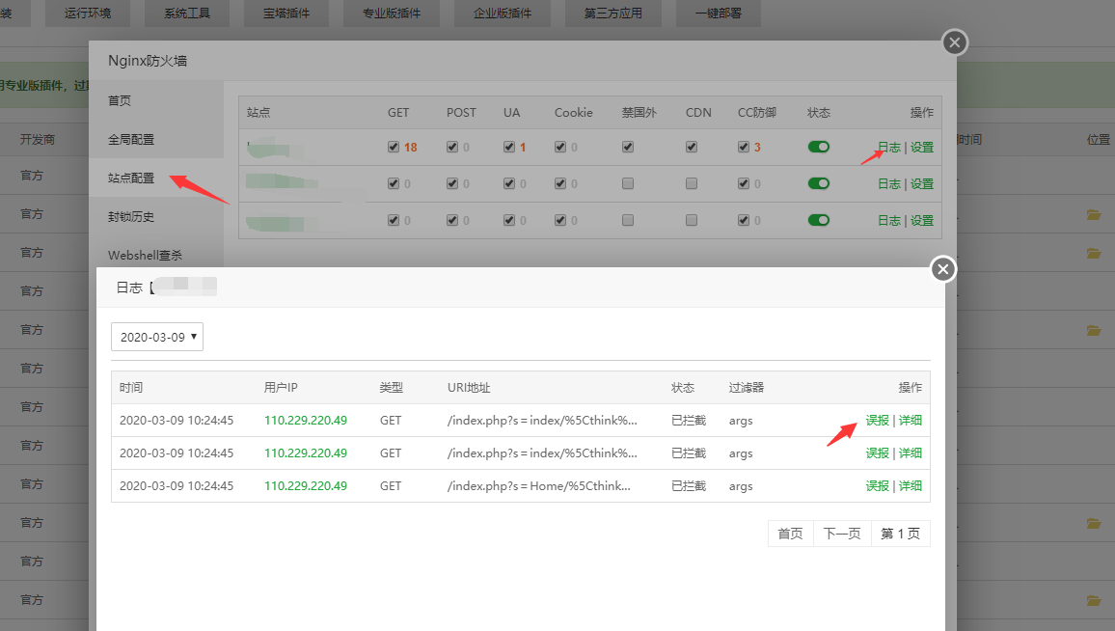Open 设置 for the second site
The height and width of the screenshot is (631, 1115).
(x=922, y=184)
